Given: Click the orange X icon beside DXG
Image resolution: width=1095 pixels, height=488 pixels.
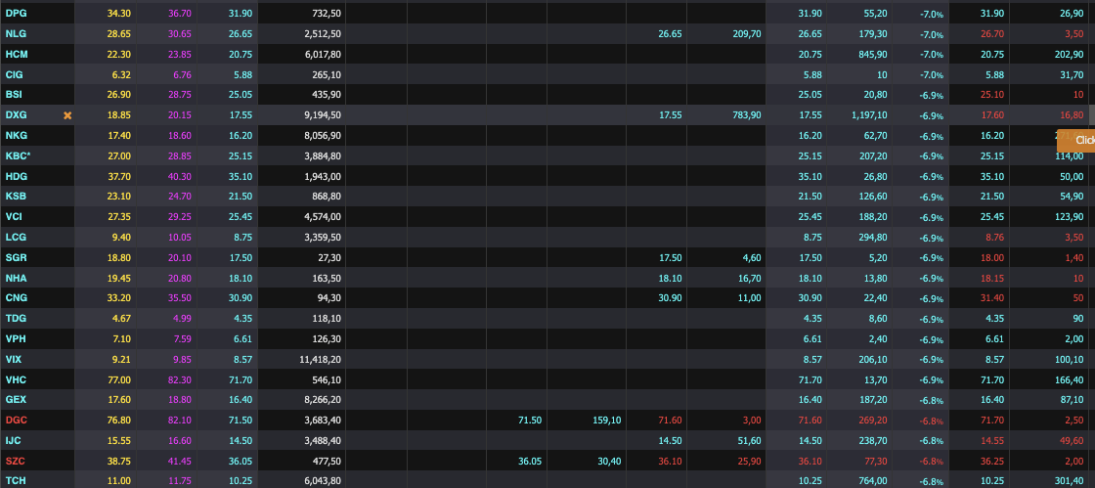Looking at the screenshot, I should [x=67, y=115].
